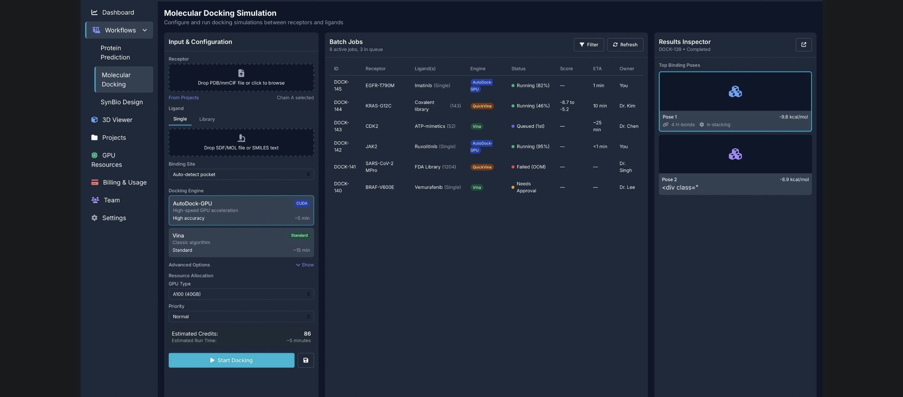Viewport: 903px width, 397px height.
Task: Click the Projects folder icon
Action: [94, 137]
